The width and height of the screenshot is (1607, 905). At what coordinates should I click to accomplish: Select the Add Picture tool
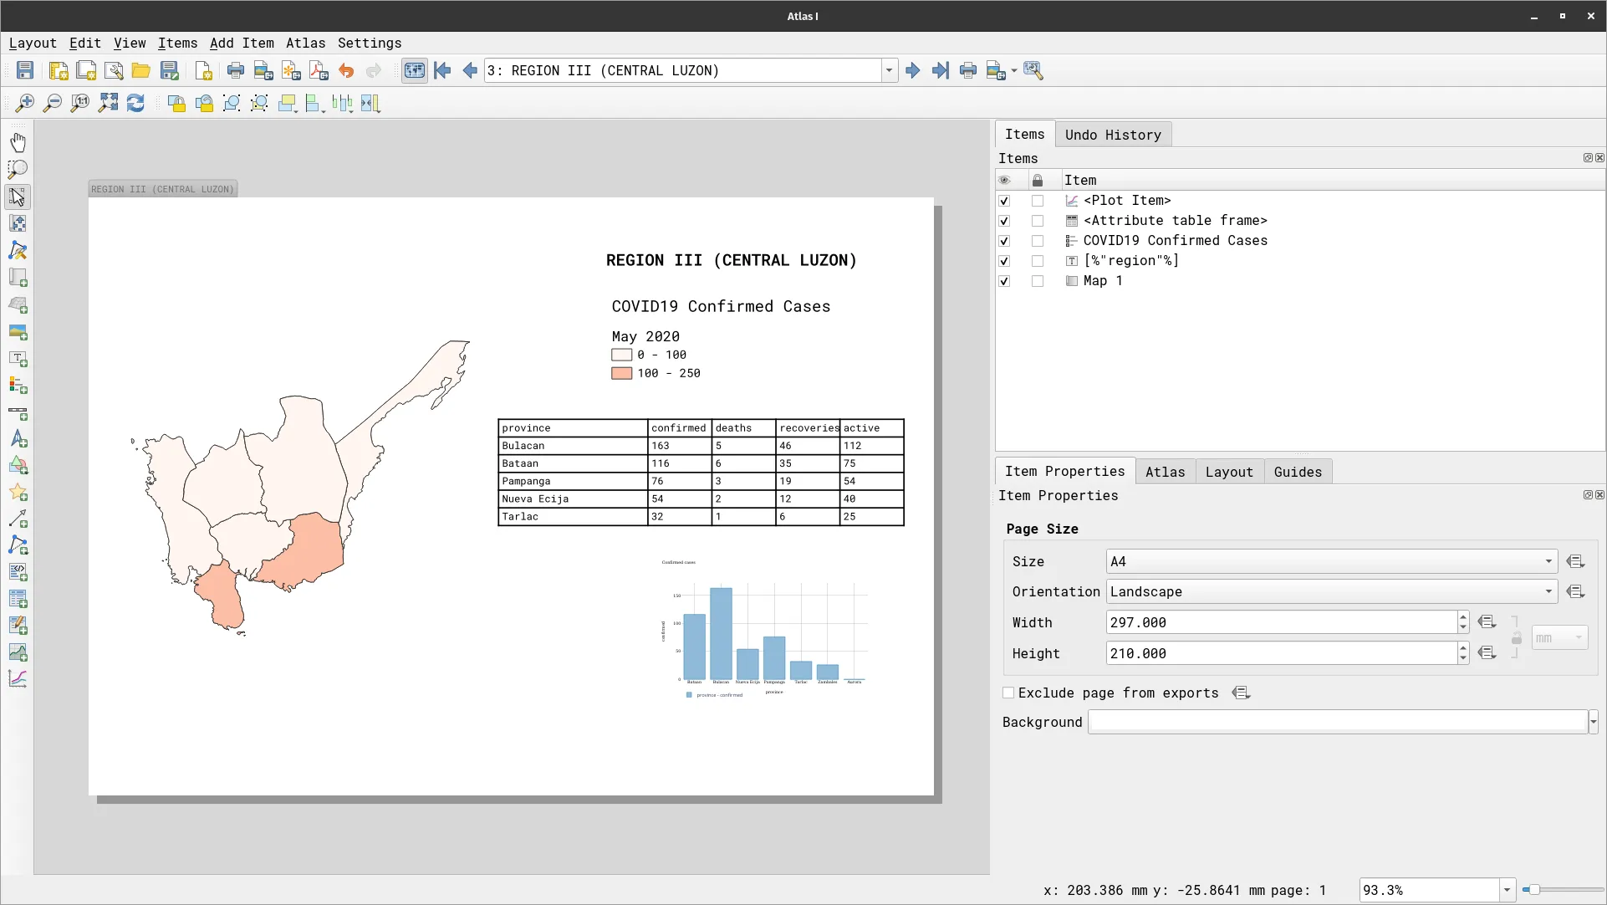click(18, 333)
